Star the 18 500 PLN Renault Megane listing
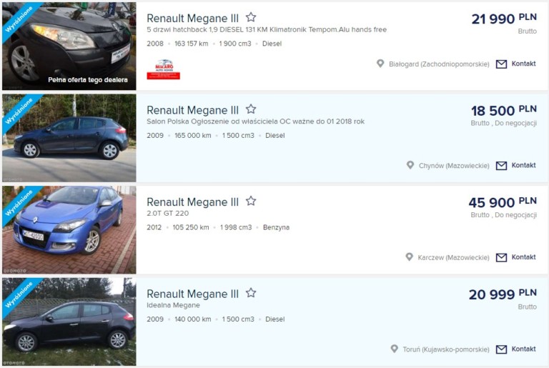Screen dimensions: 549x368 click(251, 109)
